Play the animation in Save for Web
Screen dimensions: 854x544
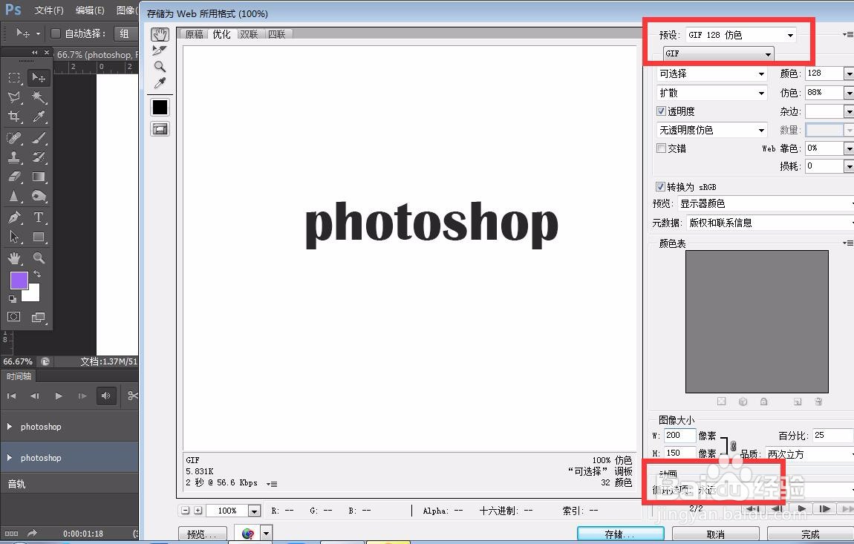point(801,508)
